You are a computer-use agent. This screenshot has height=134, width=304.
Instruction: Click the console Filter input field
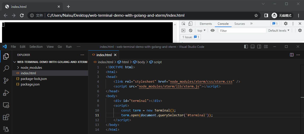point(242,31)
